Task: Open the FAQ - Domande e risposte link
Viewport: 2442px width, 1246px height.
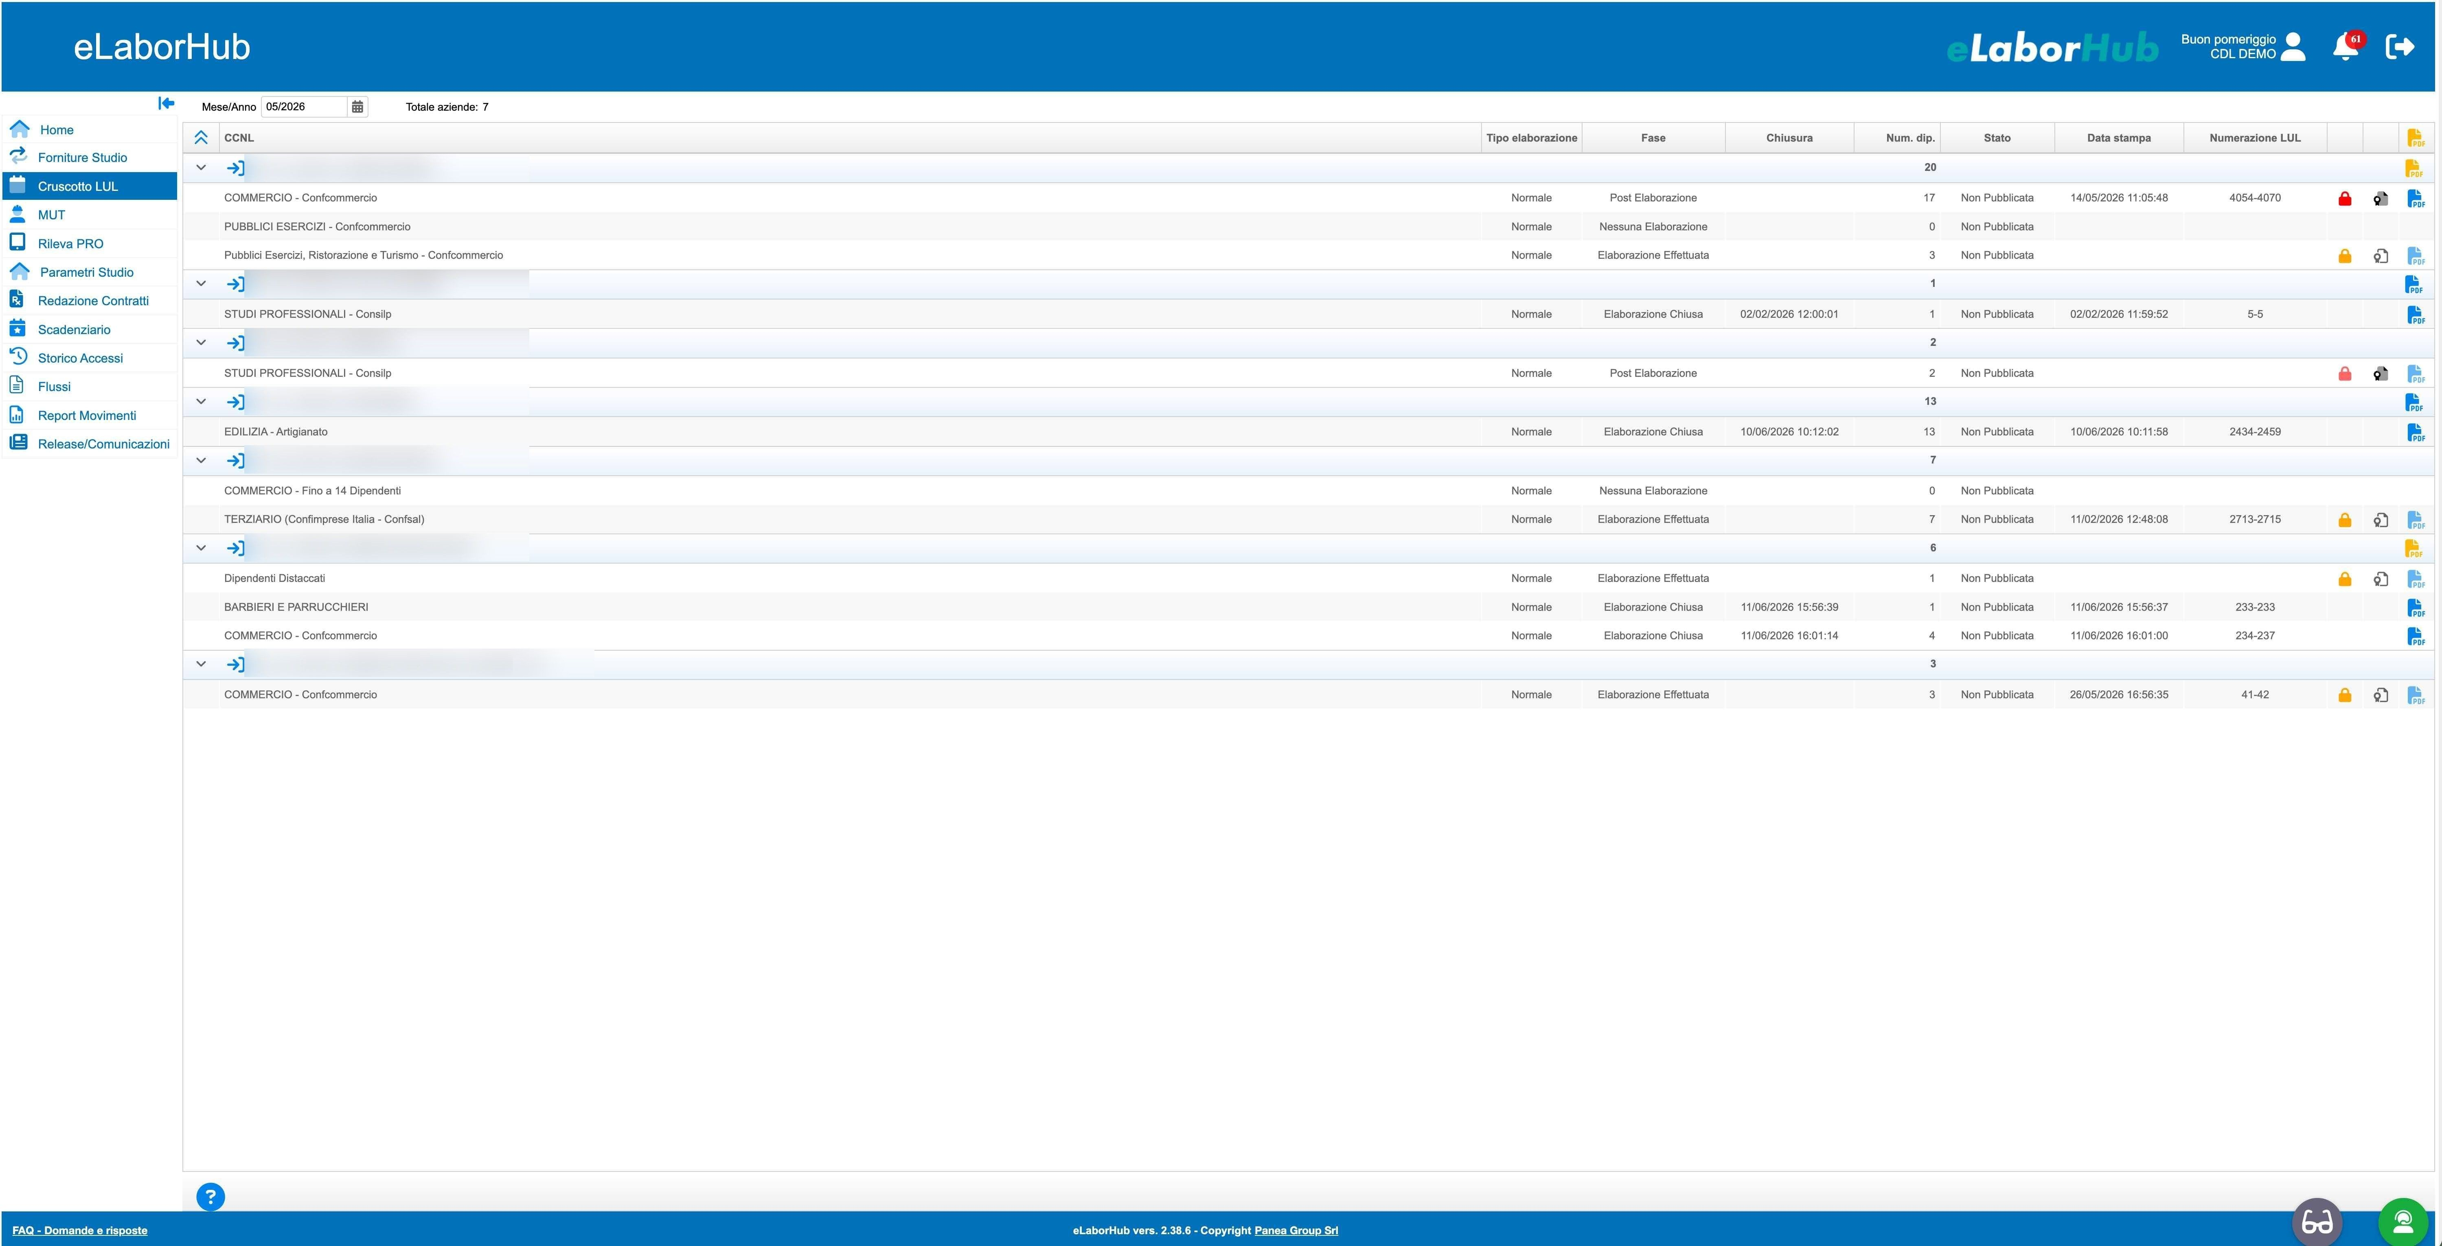Action: pyautogui.click(x=80, y=1231)
